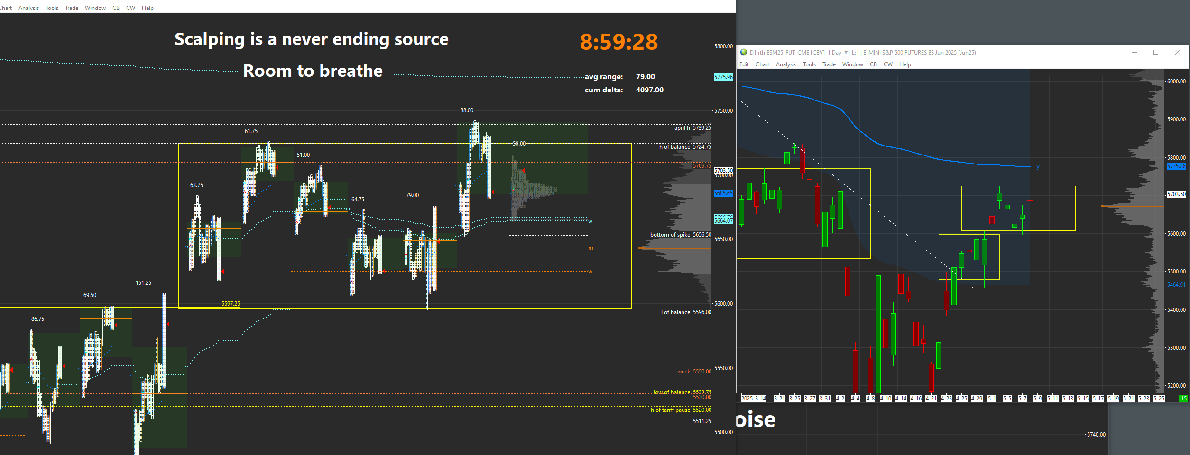Click the blue 5775.88 marker on daily chart axis
This screenshot has height=455, width=1190.
(1177, 166)
